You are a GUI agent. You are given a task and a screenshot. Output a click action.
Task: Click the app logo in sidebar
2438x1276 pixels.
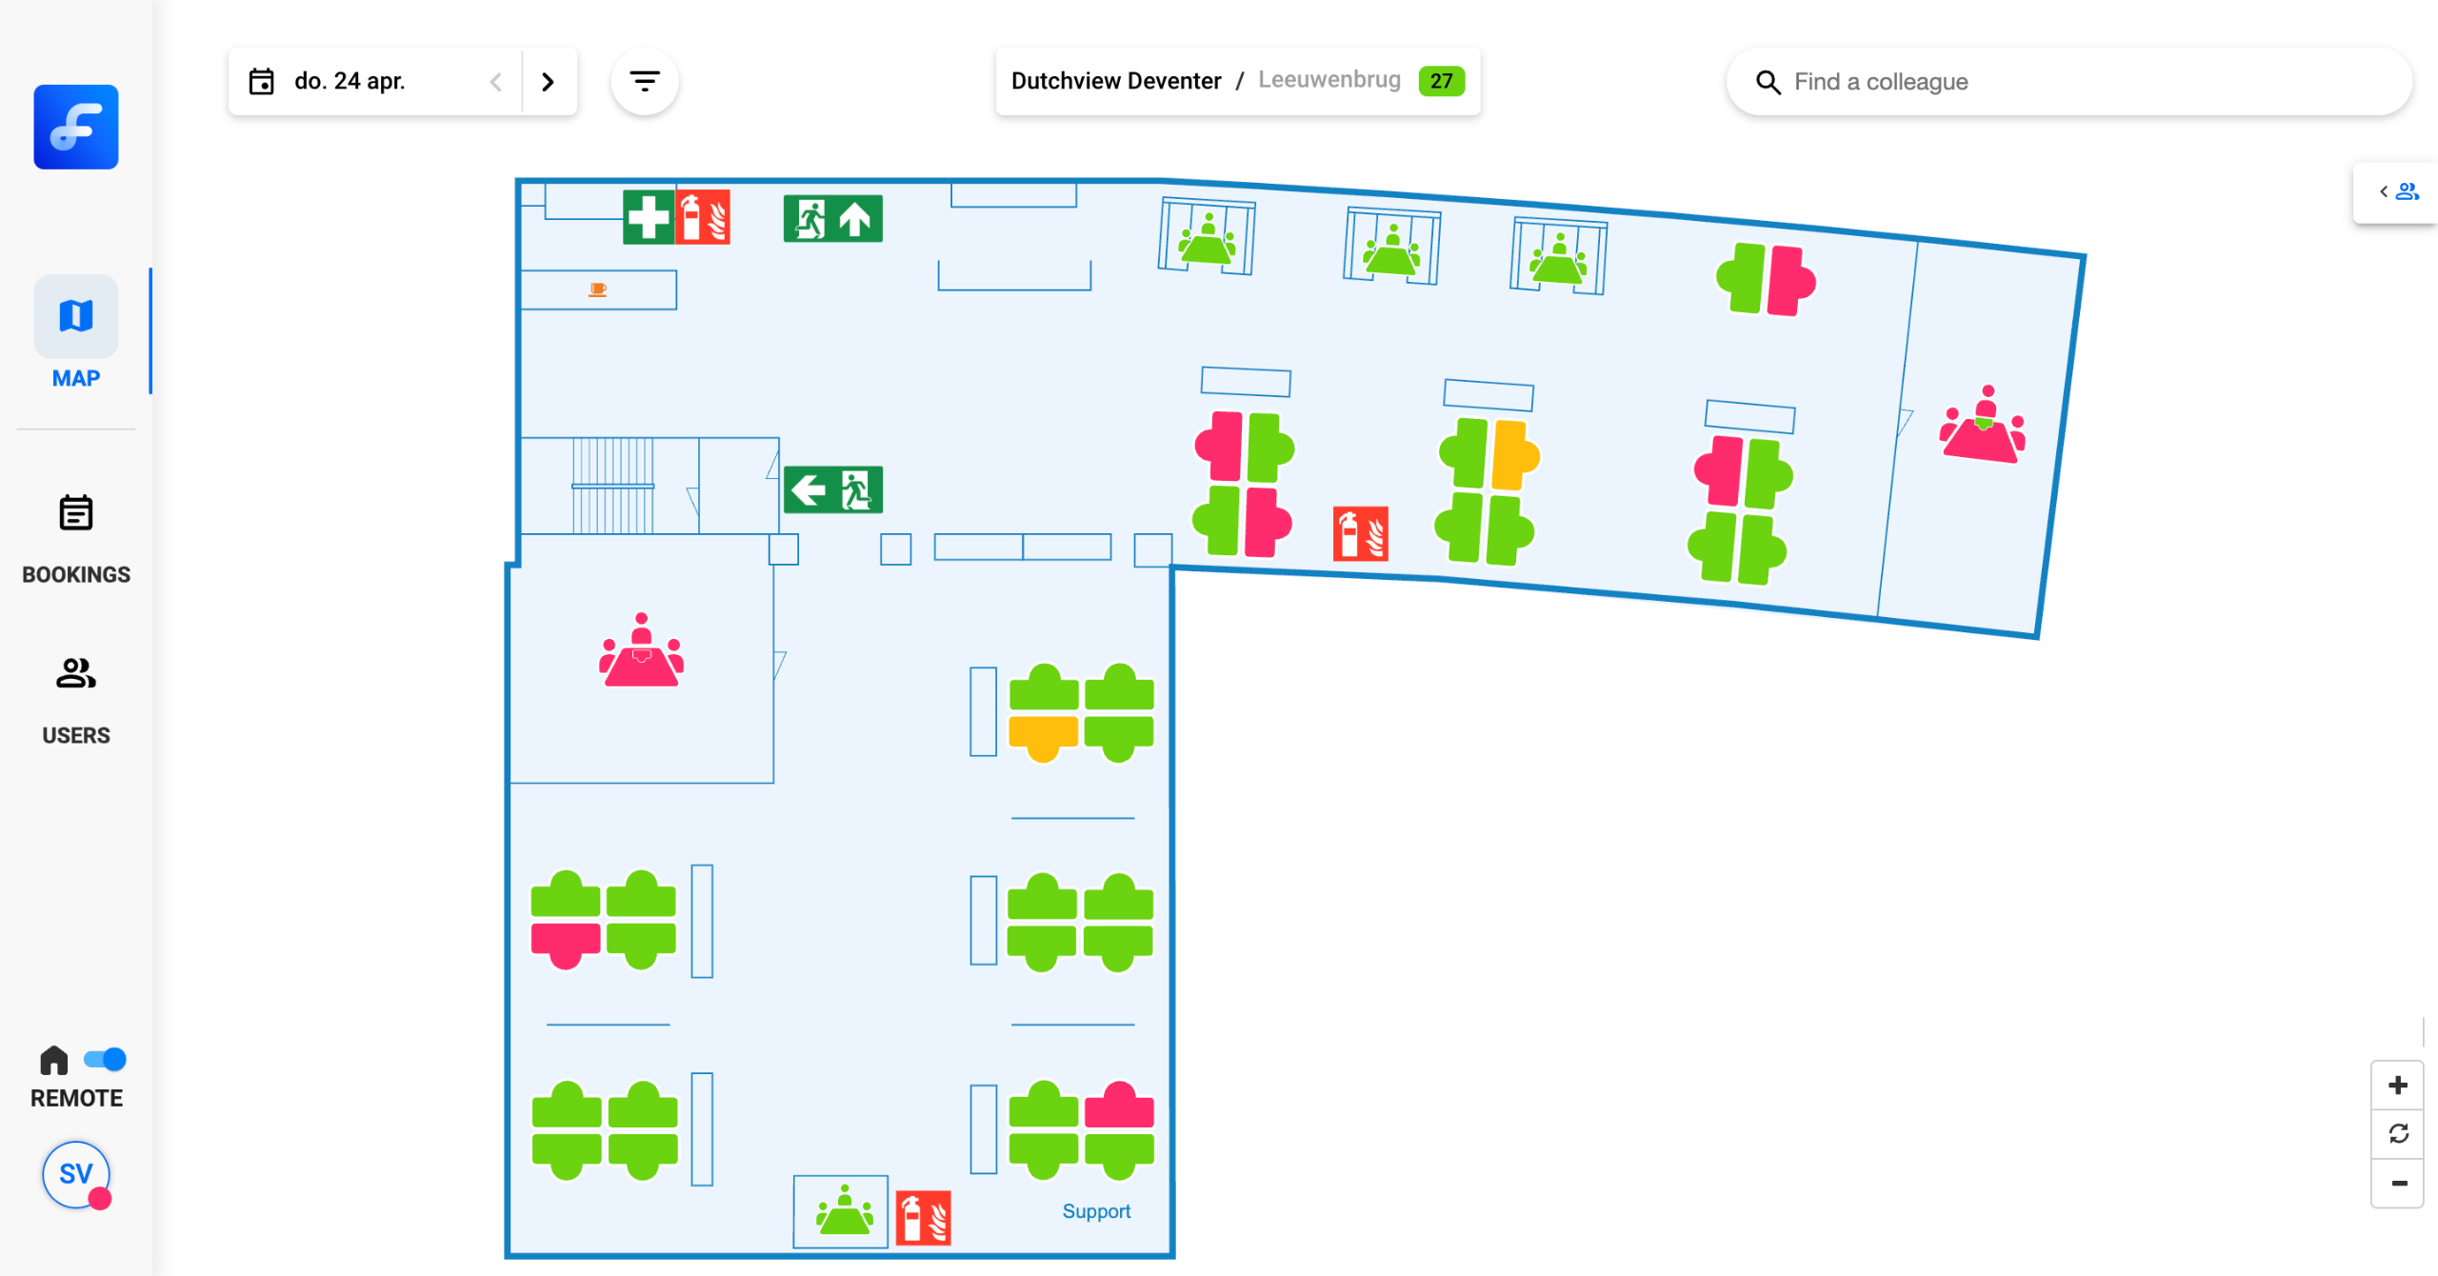(76, 127)
